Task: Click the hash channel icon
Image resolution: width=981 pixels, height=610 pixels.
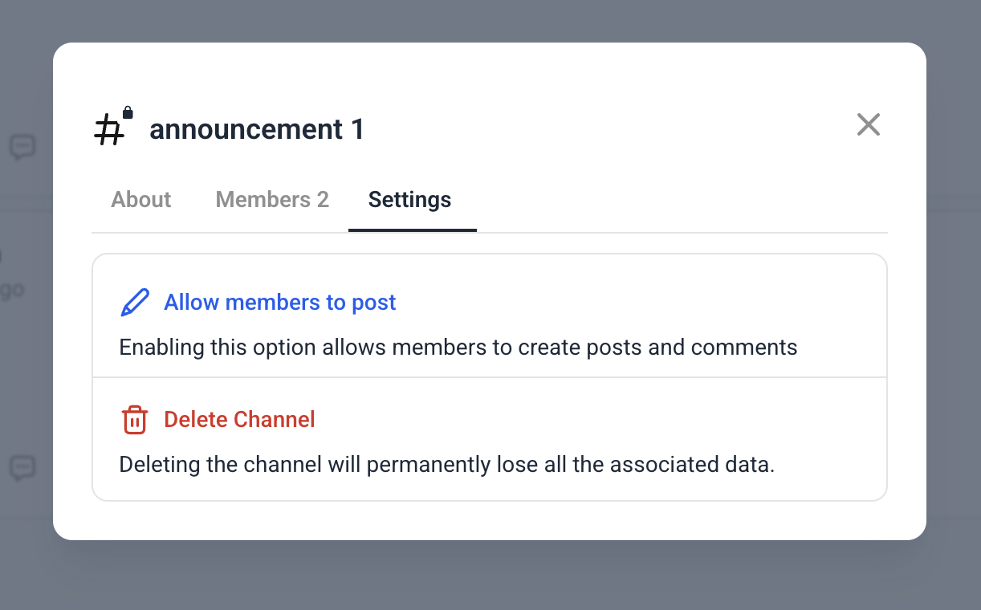Action: pos(110,131)
